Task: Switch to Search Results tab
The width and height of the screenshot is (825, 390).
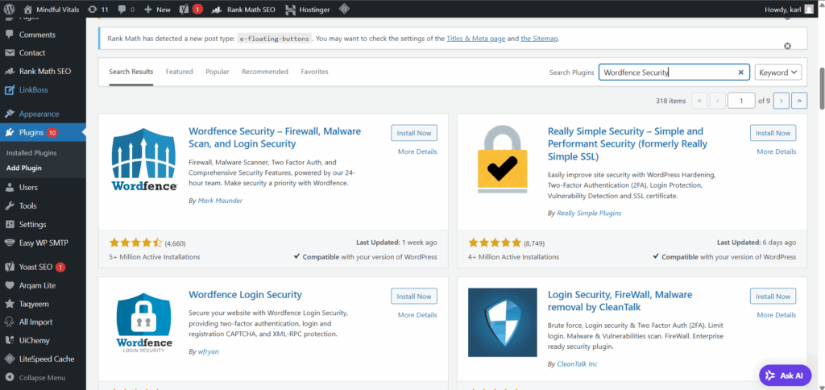Action: (x=131, y=72)
